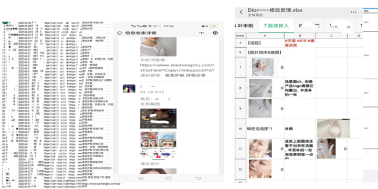Screen dimensions: 378x189
Task: Click the 【话题】 cell
Action: click(x=265, y=43)
